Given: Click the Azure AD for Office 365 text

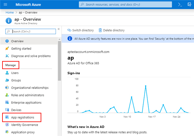Looking at the screenshot, I should click(x=83, y=63).
